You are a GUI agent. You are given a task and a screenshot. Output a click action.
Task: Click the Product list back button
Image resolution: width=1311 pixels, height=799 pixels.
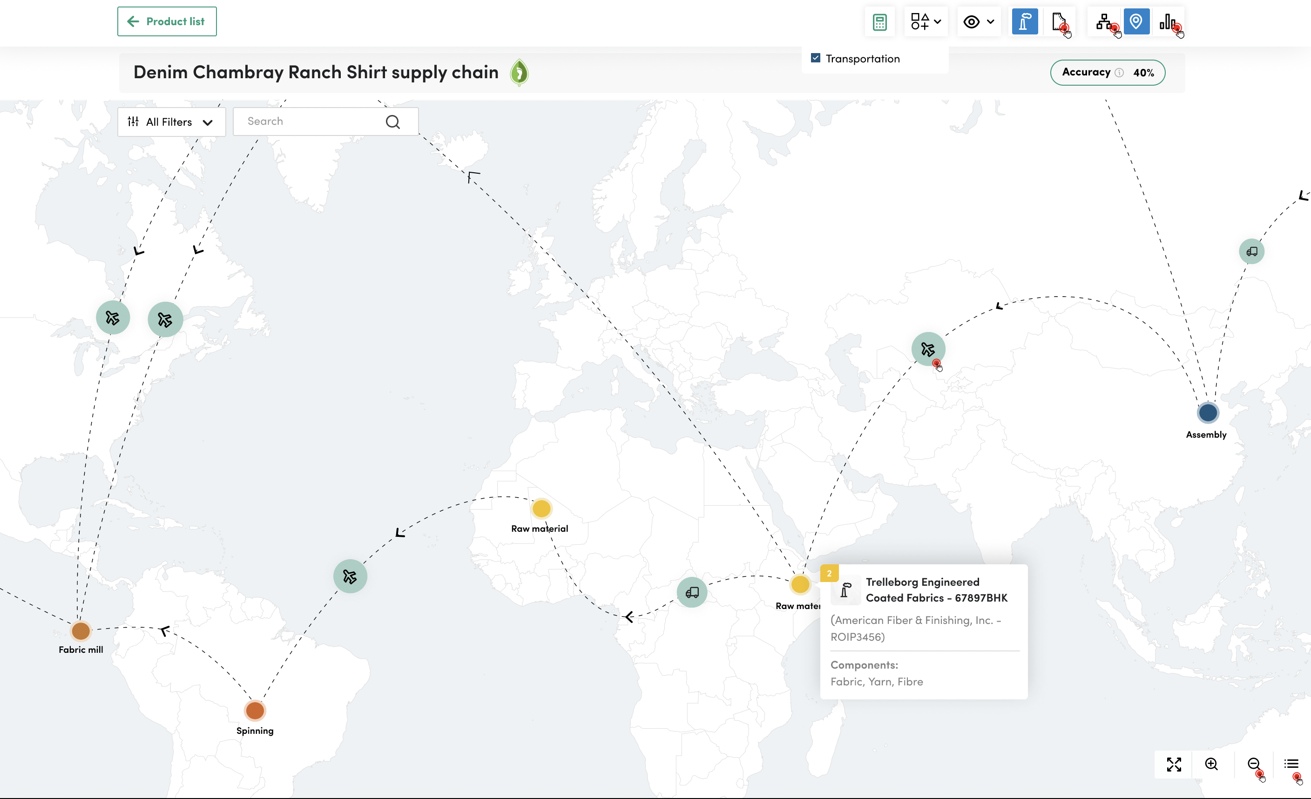[x=167, y=21]
